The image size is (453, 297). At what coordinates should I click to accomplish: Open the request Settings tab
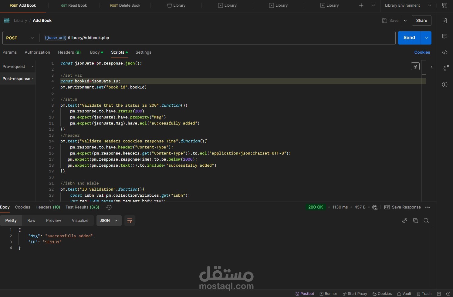coord(143,52)
